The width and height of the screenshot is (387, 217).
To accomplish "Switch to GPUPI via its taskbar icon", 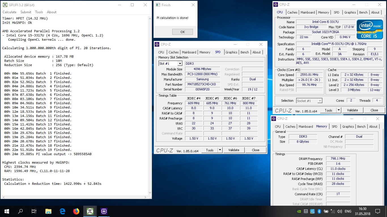I will coord(90,211).
